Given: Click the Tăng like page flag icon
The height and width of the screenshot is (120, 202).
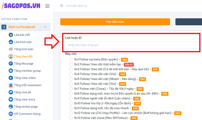Looking at the screenshot, I should 11,64.
